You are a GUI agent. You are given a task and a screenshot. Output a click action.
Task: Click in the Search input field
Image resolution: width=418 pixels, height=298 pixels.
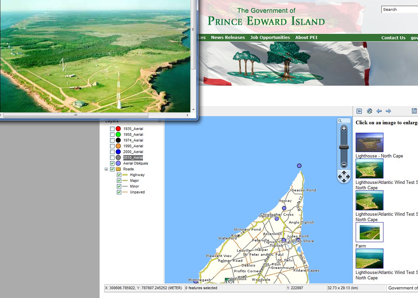pos(400,9)
